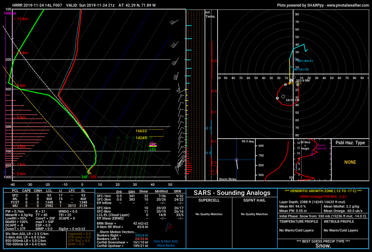Click the magenta OMEGA label on the Skew-T
The image size is (372, 252).
(10, 13)
